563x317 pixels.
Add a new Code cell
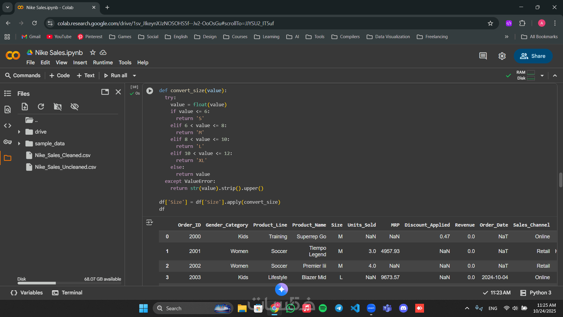pos(60,75)
